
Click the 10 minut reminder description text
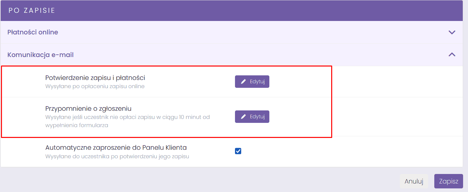pos(127,117)
